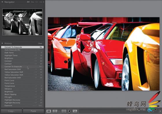Set Navigator zoom to 1:1
Image resolution: width=162 pixels, height=114 pixels.
[x=37, y=2]
